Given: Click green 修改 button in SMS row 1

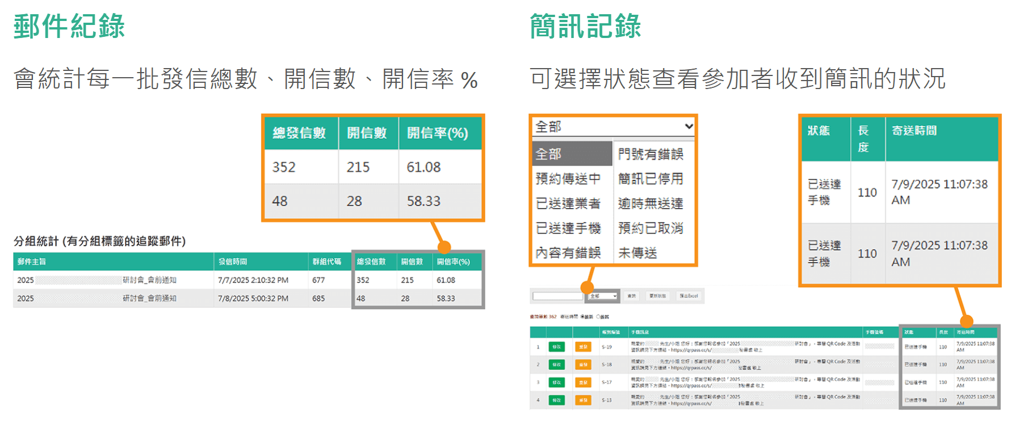Looking at the screenshot, I should 556,347.
